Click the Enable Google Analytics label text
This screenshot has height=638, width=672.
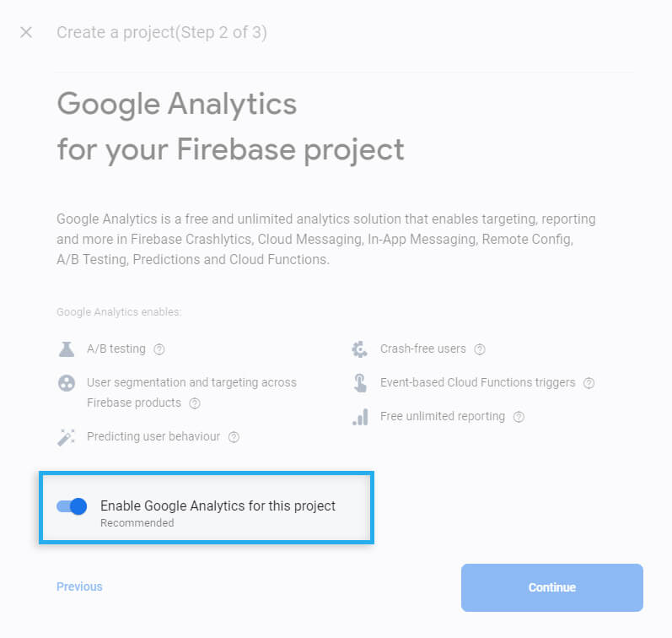[x=218, y=506]
